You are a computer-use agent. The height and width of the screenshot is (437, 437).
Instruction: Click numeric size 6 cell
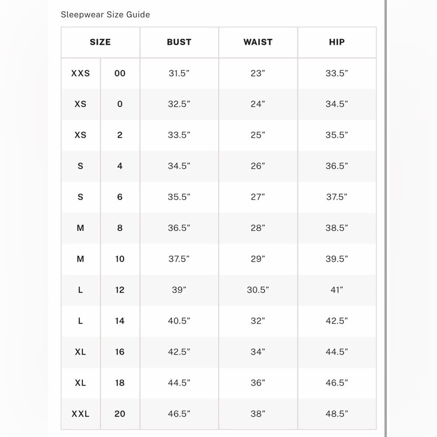pos(120,197)
